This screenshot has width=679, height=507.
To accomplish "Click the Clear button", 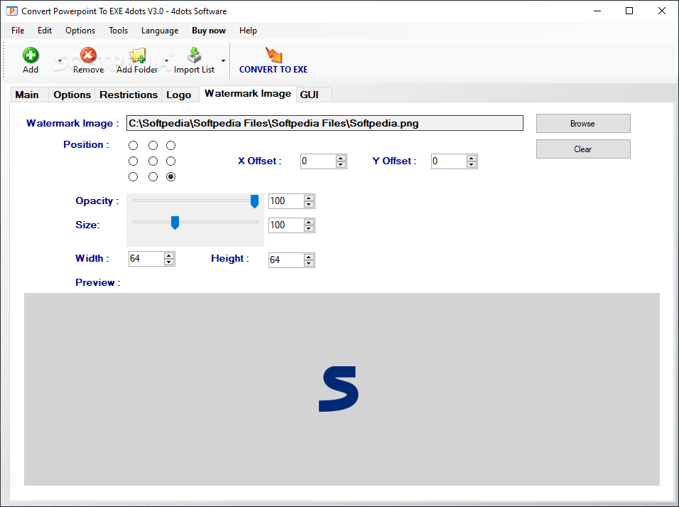I will pyautogui.click(x=583, y=149).
